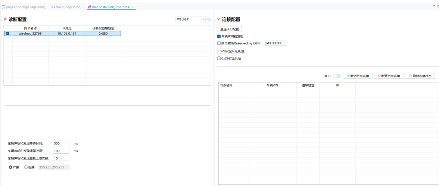Screen dimensions: 439x186
Task: Click the 重复上限次数 field showing 10
Action: point(61,158)
